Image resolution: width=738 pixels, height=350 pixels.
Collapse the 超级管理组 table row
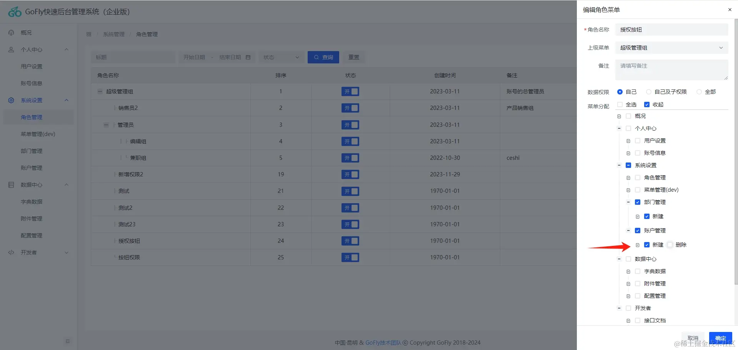pyautogui.click(x=100, y=91)
